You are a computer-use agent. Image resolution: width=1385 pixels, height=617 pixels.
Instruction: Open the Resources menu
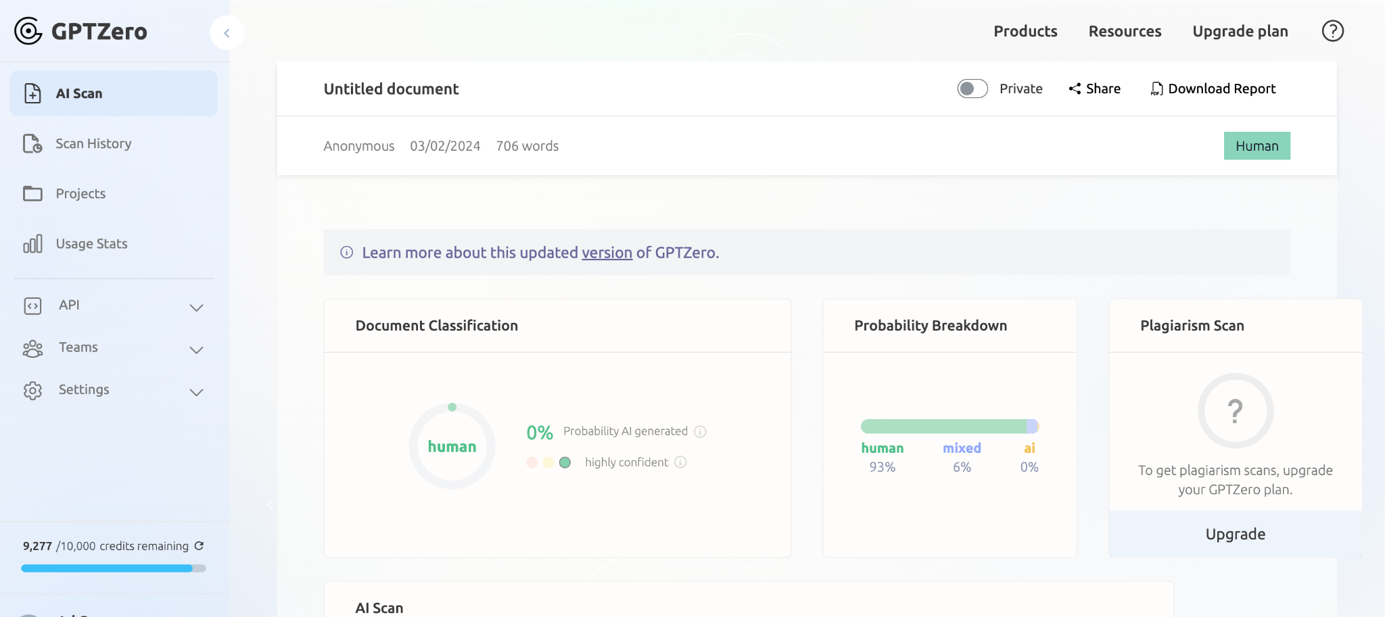(1125, 31)
